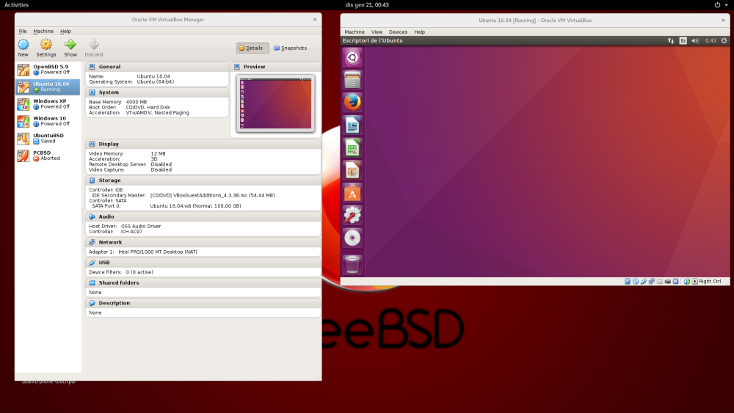This screenshot has height=413, width=734.
Task: Click the General section header
Action: coord(157,67)
